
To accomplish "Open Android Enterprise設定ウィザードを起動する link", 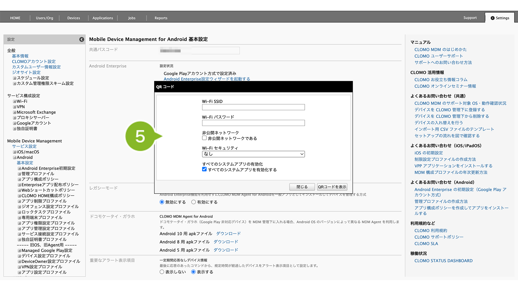I will pyautogui.click(x=207, y=79).
